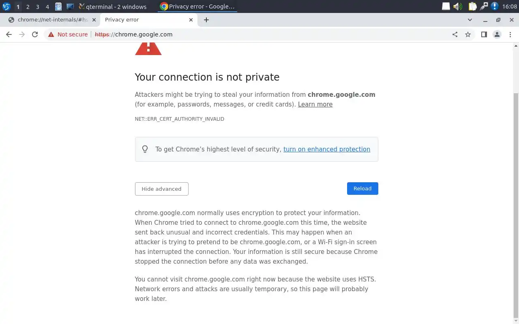519x324 pixels.
Task: Open the network connection tray icon
Action: (x=484, y=6)
